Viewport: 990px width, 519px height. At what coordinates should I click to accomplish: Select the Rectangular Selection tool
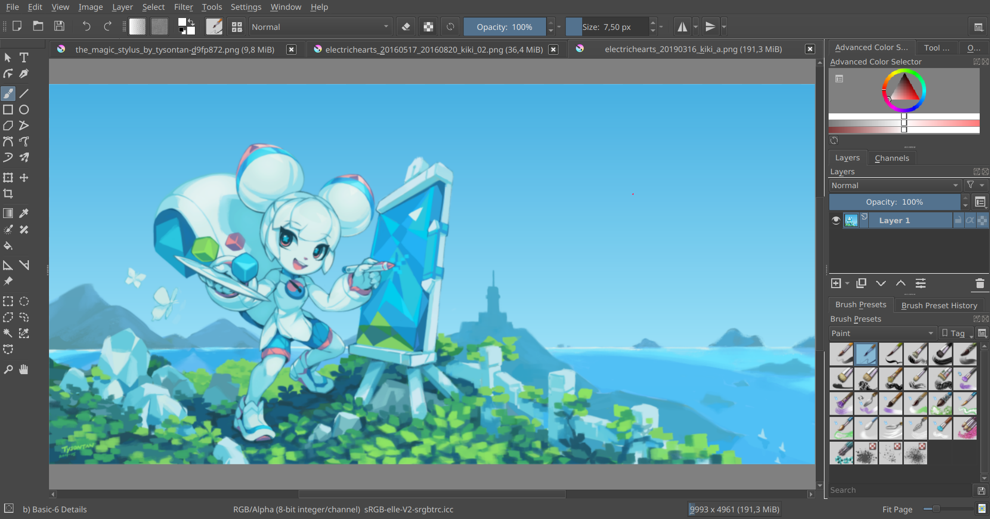(8, 301)
